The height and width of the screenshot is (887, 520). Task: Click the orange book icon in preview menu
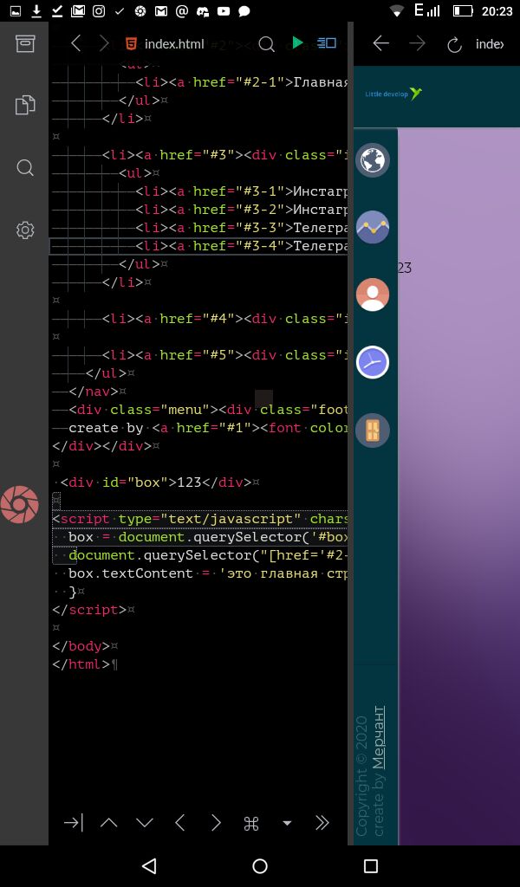[373, 431]
